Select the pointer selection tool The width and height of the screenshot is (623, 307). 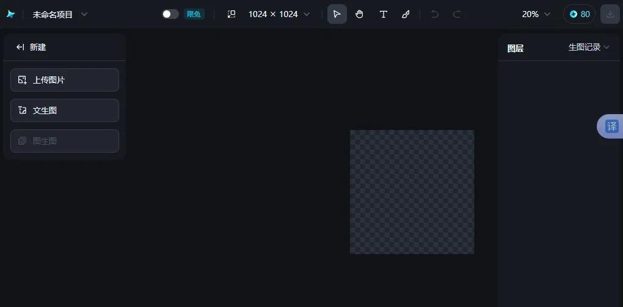coord(337,14)
